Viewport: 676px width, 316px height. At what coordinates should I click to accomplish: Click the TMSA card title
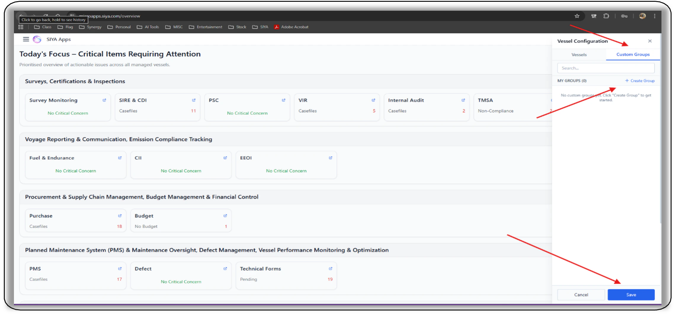point(485,100)
